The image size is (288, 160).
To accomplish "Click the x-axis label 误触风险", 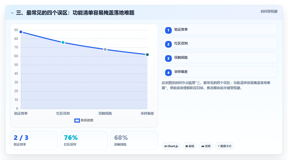I will click(105, 113).
